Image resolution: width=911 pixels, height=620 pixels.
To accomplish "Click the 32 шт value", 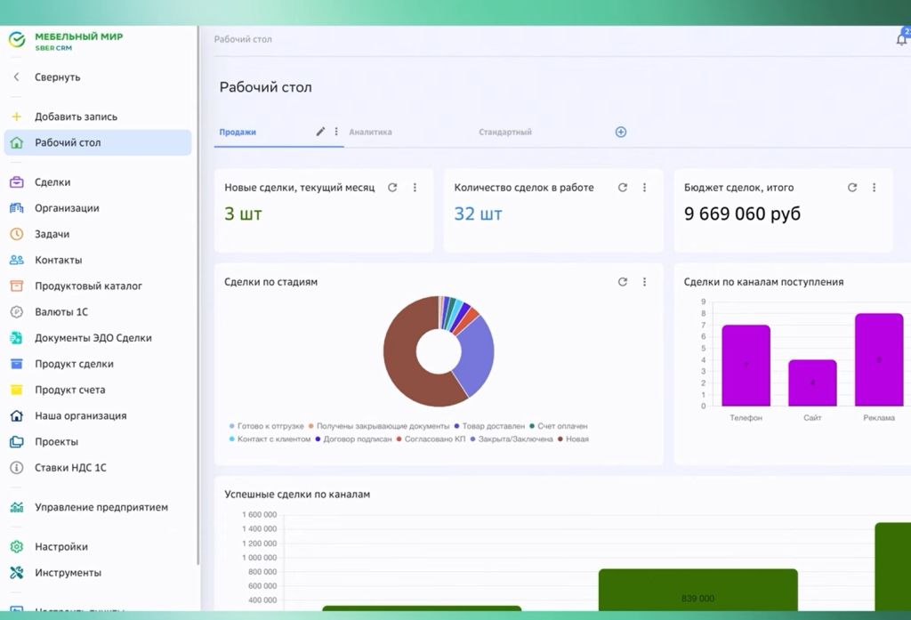I will pyautogui.click(x=478, y=213).
